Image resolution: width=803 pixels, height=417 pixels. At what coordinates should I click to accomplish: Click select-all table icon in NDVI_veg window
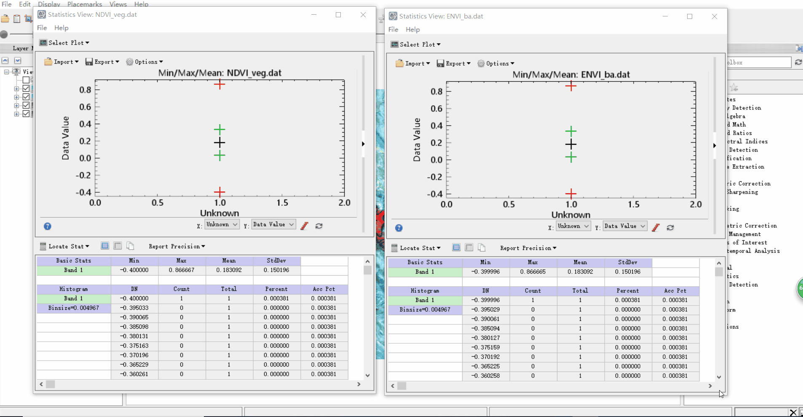tap(105, 246)
